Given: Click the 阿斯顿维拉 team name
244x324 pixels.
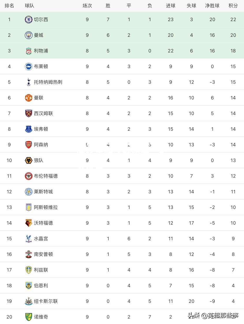Looking at the screenshot, I should [46, 207].
